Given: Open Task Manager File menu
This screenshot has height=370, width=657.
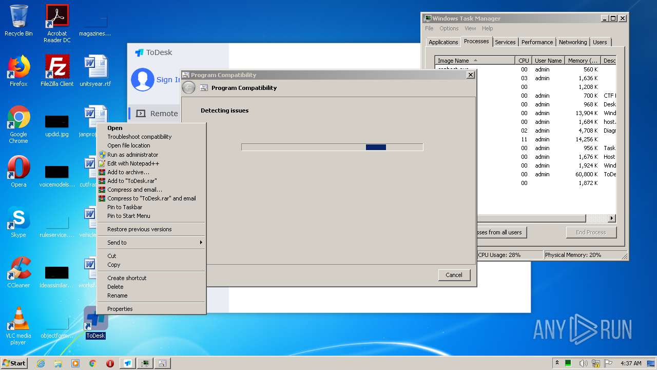Looking at the screenshot, I should 429,28.
